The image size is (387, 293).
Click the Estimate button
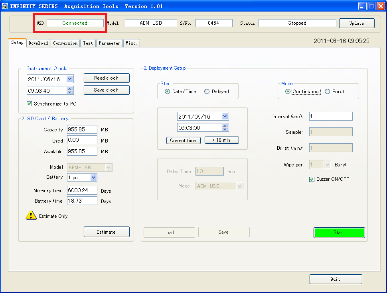coord(106,232)
